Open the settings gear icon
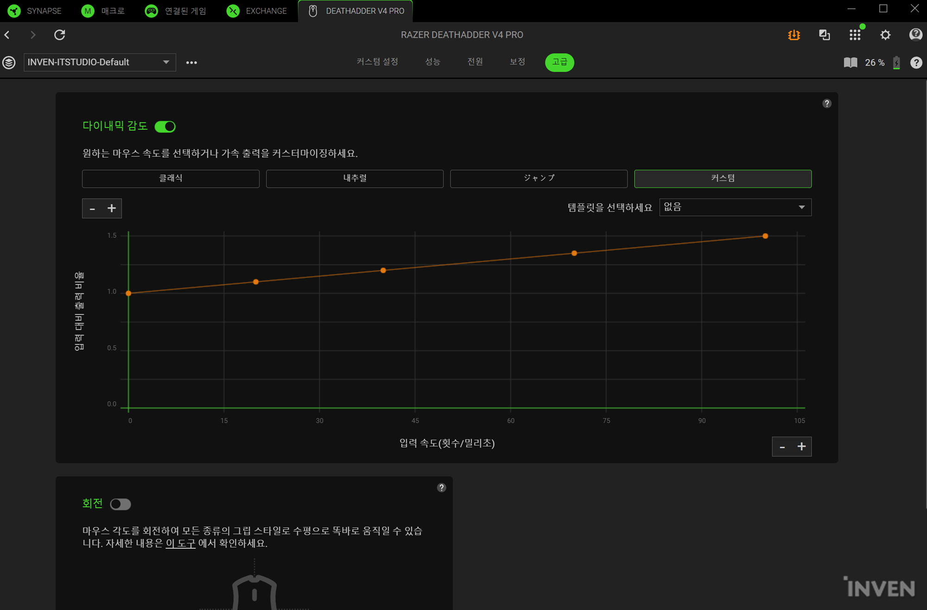 pos(885,35)
